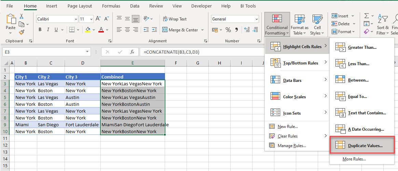The height and width of the screenshot is (171, 398).
Task: Expand the Name Box dropdown arrow
Action: [x=88, y=52]
